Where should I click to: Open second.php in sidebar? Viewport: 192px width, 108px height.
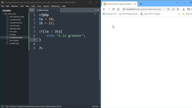click(14, 40)
